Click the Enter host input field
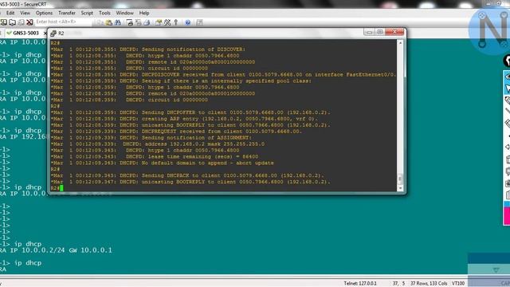Viewport: 510px width, 287px height. (x=63, y=22)
